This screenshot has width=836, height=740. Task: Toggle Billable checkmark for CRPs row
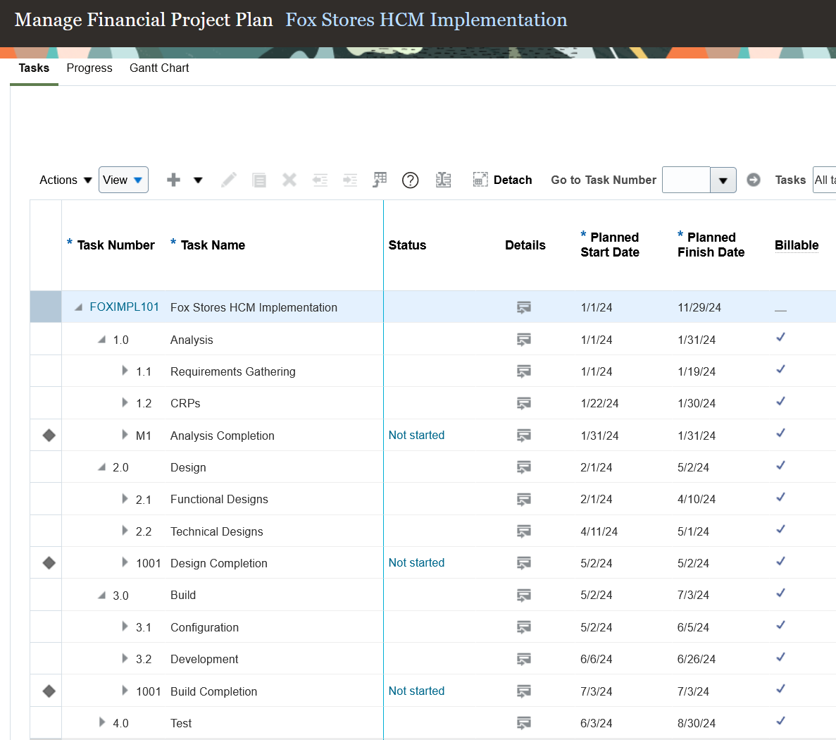[x=780, y=401]
